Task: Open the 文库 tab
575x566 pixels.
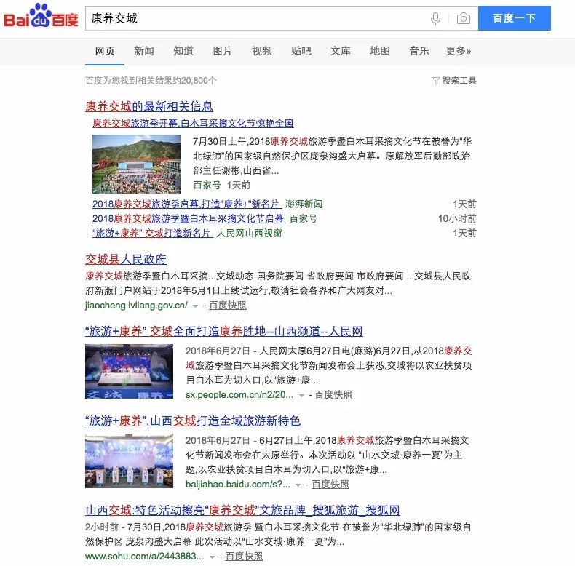Action: coord(341,51)
